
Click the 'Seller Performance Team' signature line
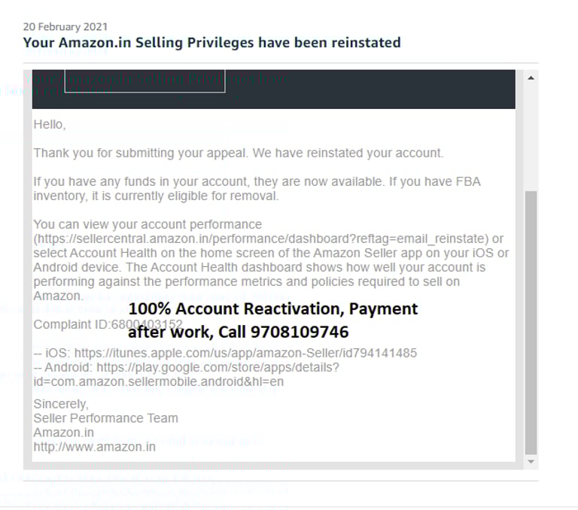[106, 418]
